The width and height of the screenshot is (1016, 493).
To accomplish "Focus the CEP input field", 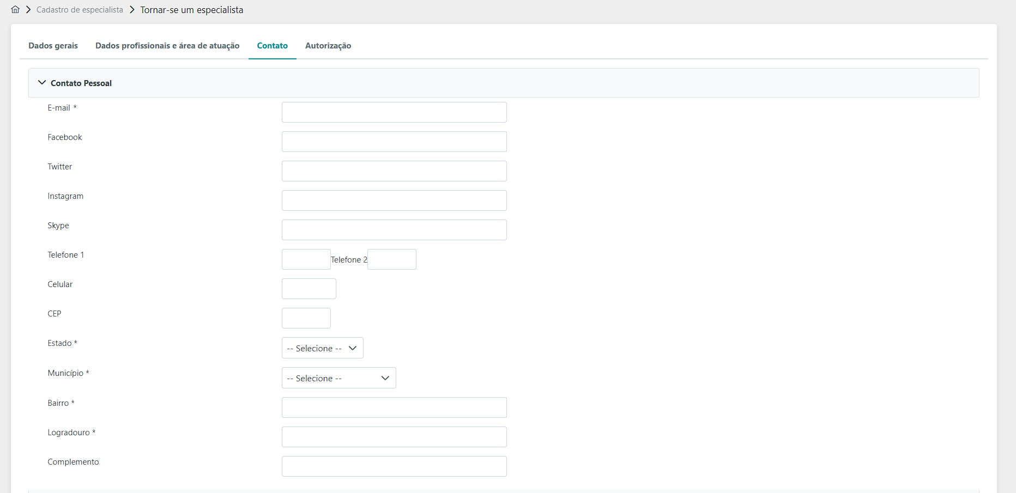I will (x=306, y=318).
